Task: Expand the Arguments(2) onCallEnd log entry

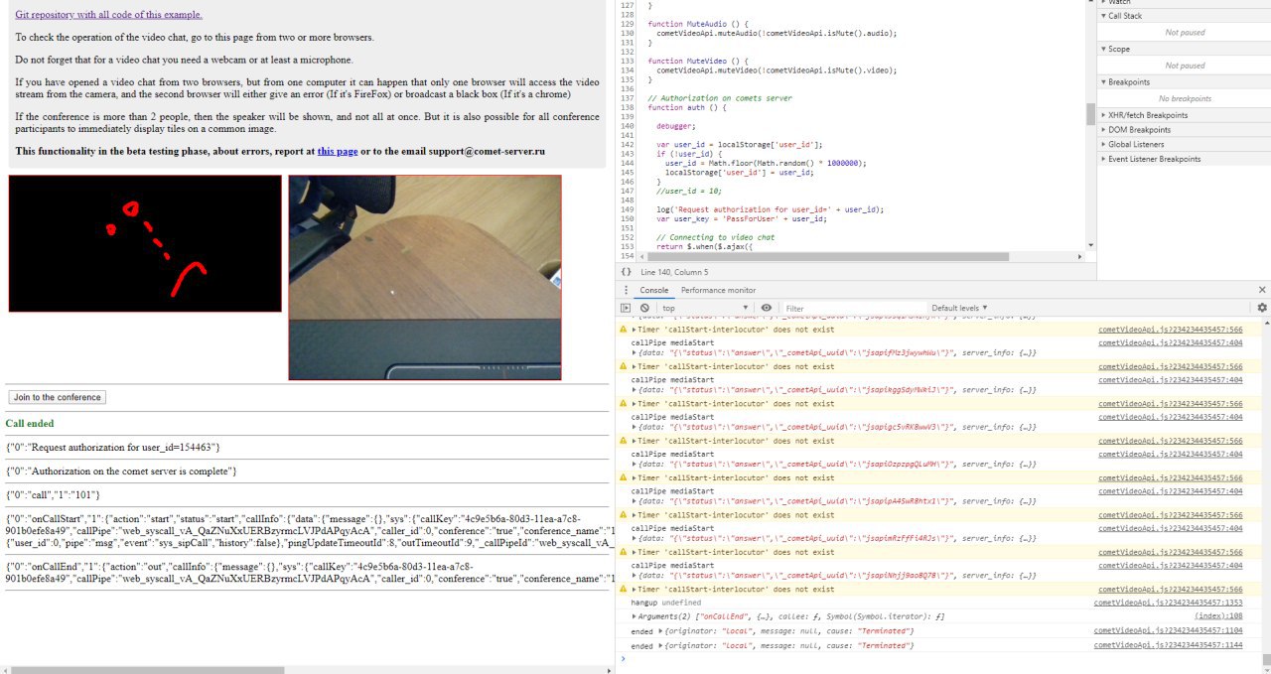Action: point(635,616)
